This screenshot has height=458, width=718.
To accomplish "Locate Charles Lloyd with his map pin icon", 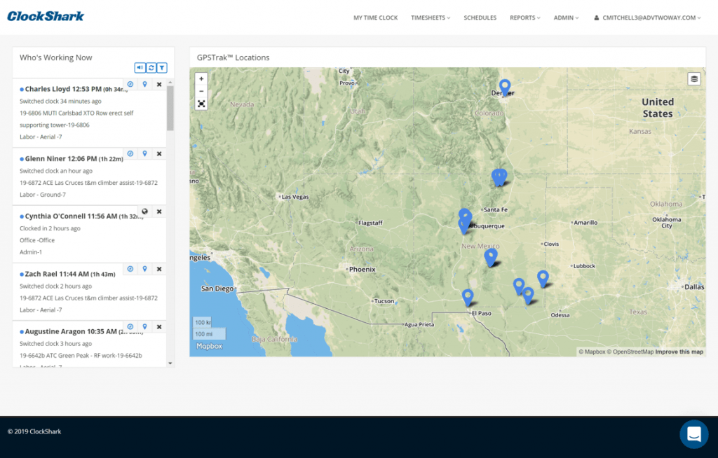I will point(144,84).
